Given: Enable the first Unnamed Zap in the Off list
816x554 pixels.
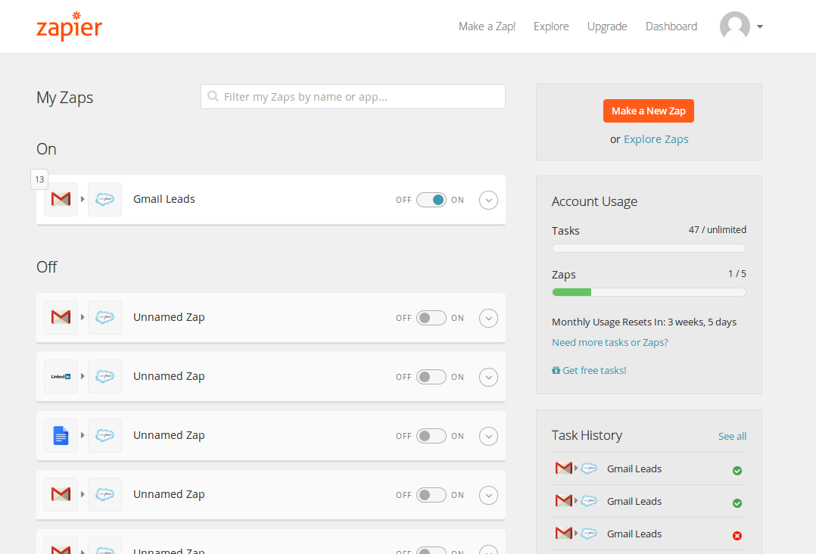Looking at the screenshot, I should point(431,318).
